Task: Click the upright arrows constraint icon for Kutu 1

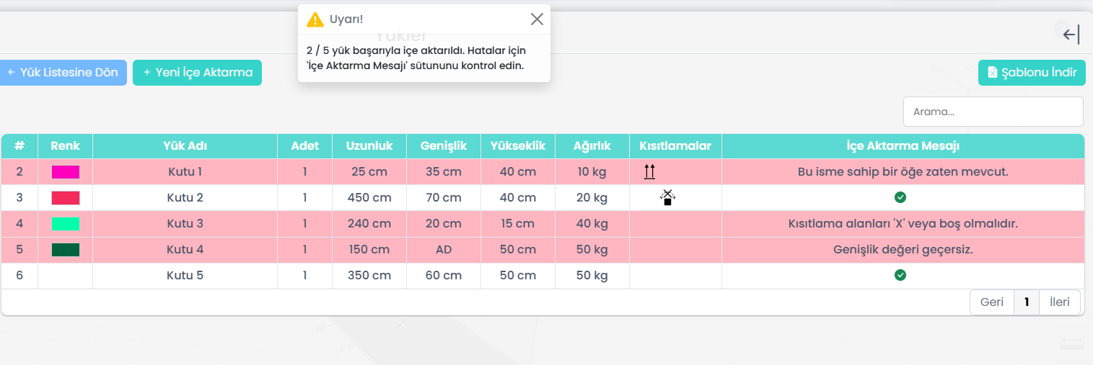Action: [649, 171]
